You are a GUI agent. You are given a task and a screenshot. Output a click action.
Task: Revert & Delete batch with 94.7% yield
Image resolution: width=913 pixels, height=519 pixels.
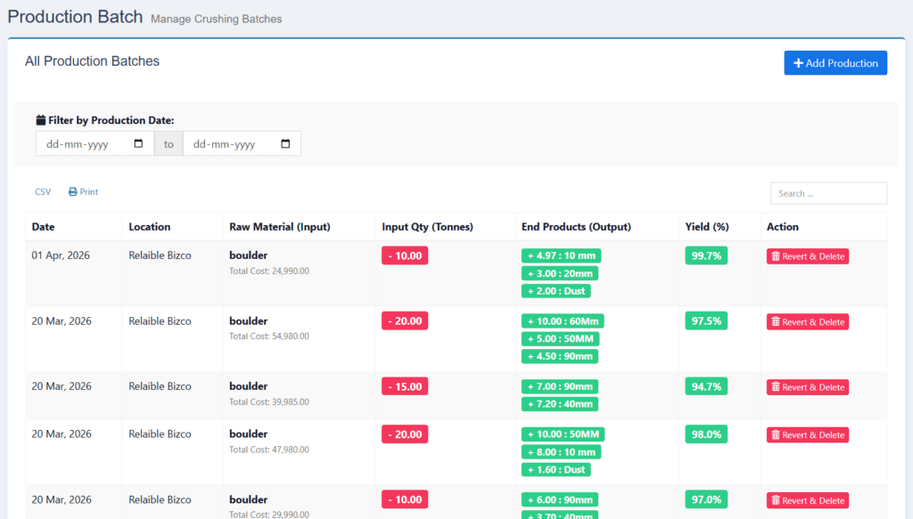click(808, 387)
